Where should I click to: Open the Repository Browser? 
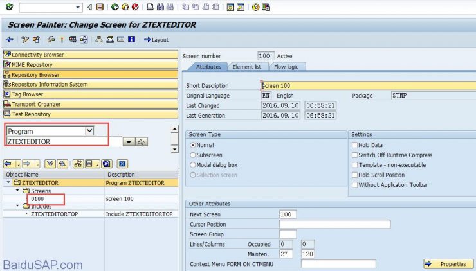(91, 74)
